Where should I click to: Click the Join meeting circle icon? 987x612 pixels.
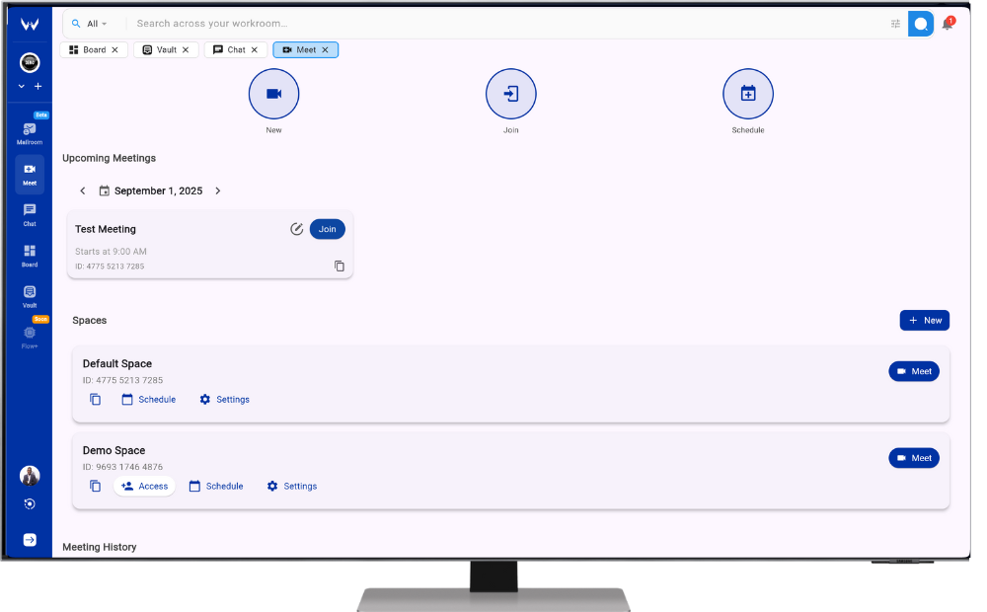[510, 94]
